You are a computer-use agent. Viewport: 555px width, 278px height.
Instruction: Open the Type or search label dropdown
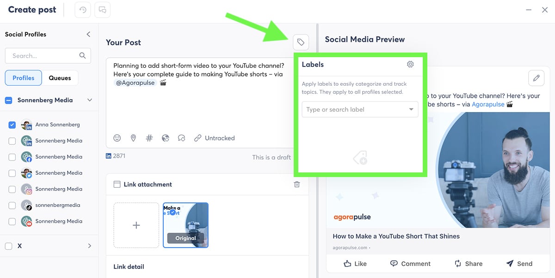[x=360, y=110]
